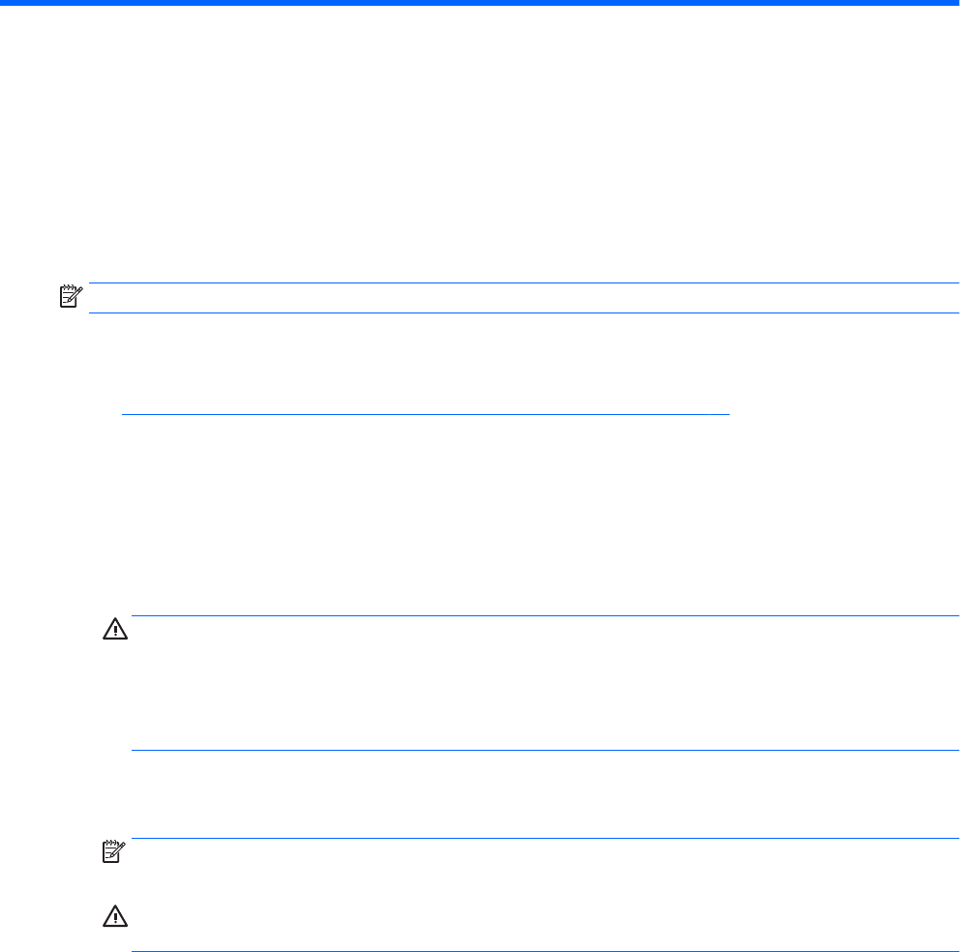The height and width of the screenshot is (952, 960).
Task: Click the solid blue bar at page top
Action: pos(480,3)
